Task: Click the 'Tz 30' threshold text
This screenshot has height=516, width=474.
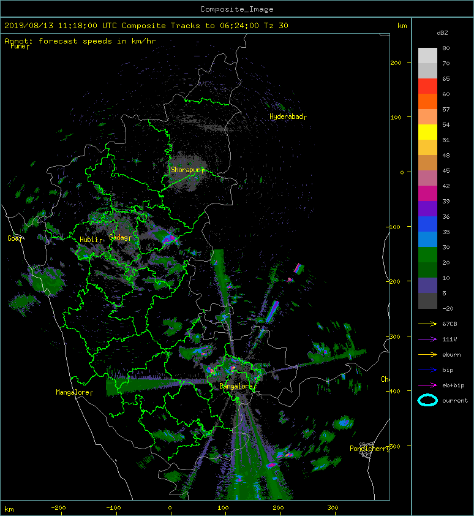Action: coord(276,26)
